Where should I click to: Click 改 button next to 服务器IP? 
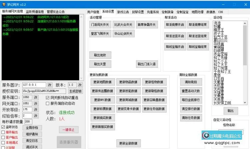pos(50,85)
